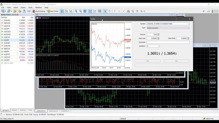Toggle chart auto scroll icon
This screenshot has width=219, height=123.
(x=90, y=11)
